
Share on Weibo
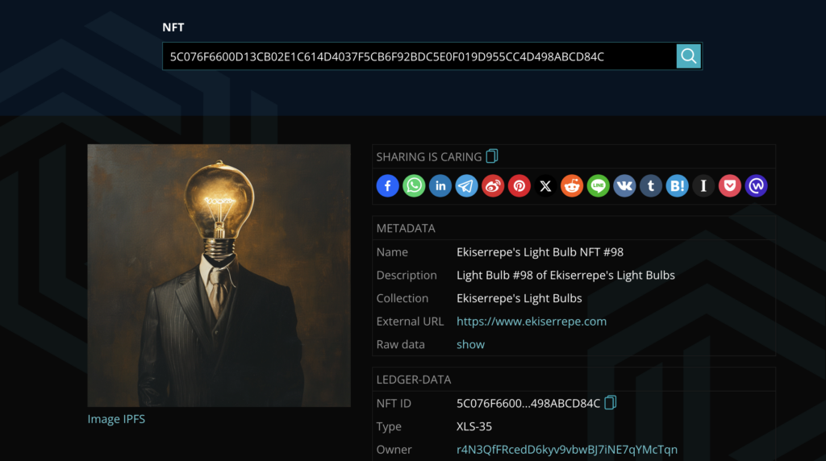click(x=493, y=186)
